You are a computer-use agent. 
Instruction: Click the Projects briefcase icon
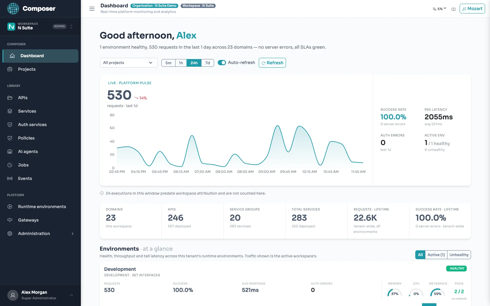click(10, 69)
